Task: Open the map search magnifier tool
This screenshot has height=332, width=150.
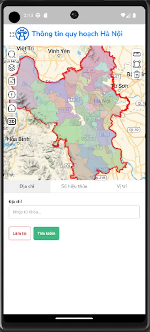Action: pyautogui.click(x=12, y=54)
